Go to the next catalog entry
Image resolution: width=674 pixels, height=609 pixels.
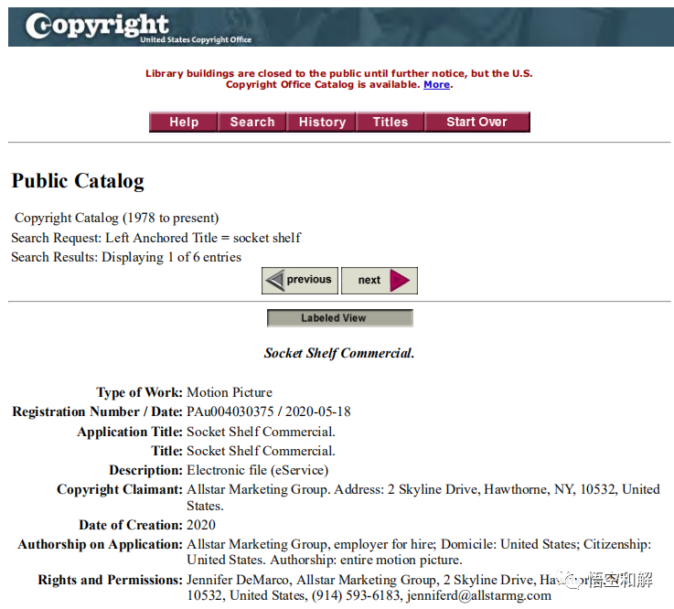coord(380,281)
